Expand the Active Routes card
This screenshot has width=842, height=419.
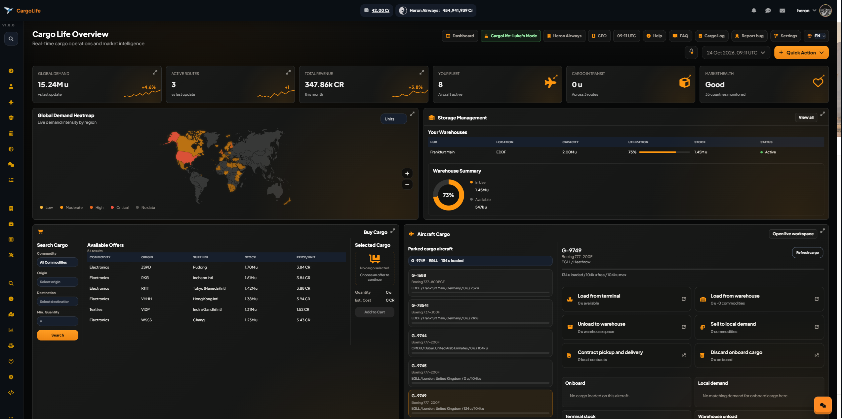coord(288,72)
